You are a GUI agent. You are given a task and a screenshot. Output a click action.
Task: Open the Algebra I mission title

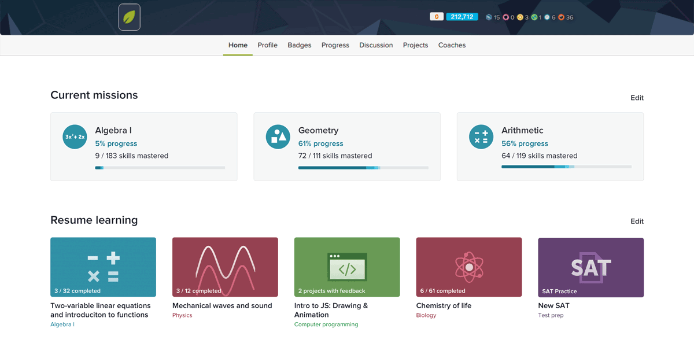pos(113,131)
